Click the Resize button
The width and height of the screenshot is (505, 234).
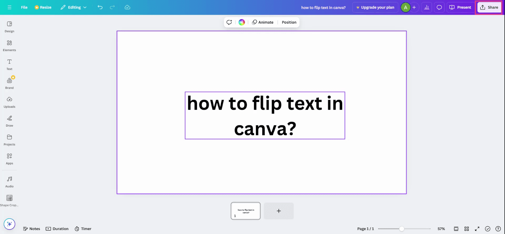click(43, 7)
